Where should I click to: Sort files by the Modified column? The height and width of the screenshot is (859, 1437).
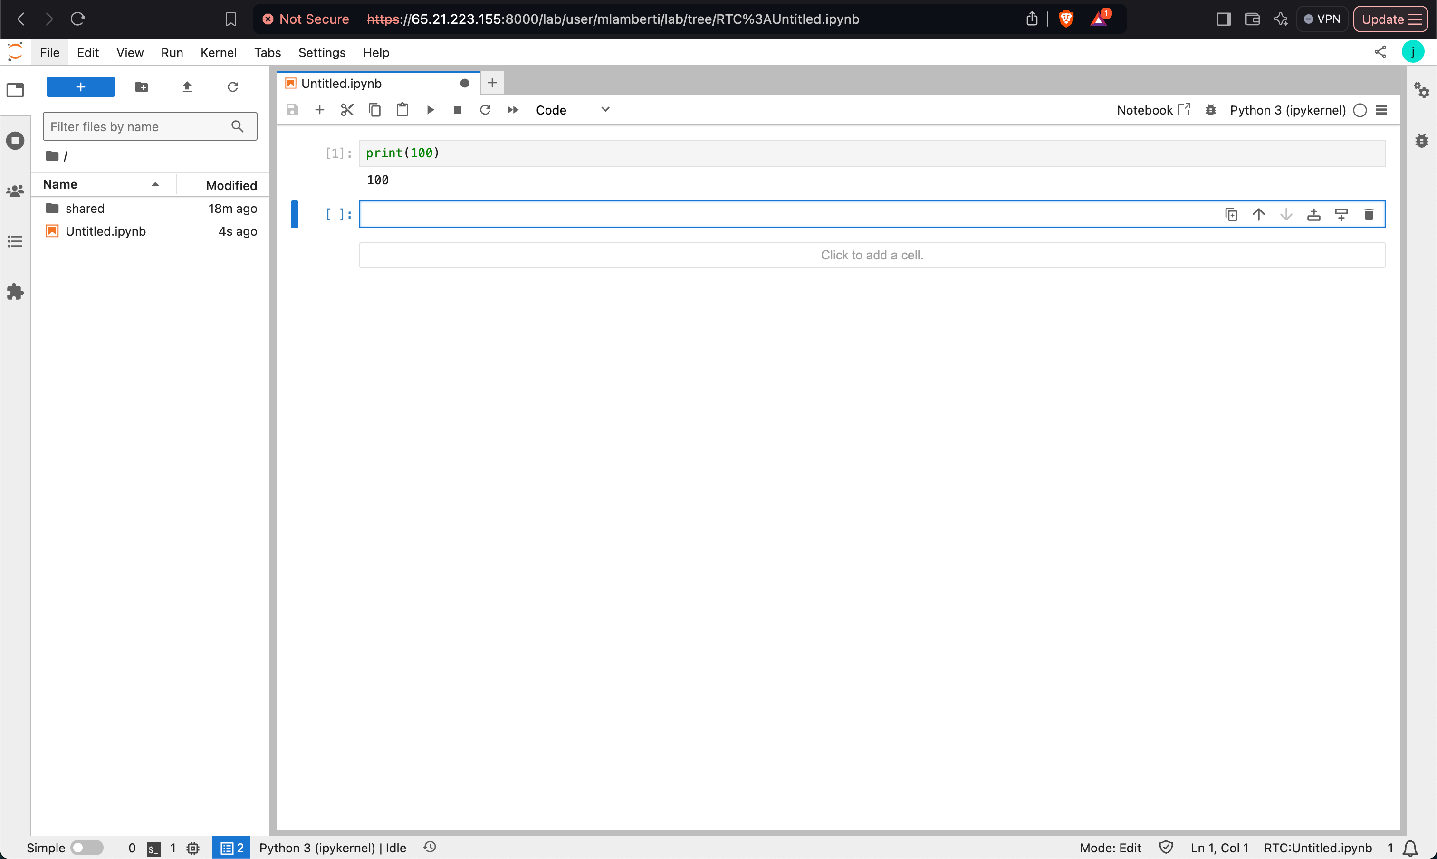pyautogui.click(x=223, y=185)
